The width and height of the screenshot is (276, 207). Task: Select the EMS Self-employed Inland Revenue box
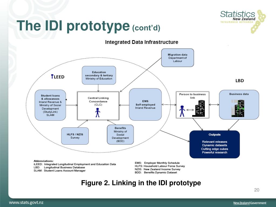[x=145, y=104]
